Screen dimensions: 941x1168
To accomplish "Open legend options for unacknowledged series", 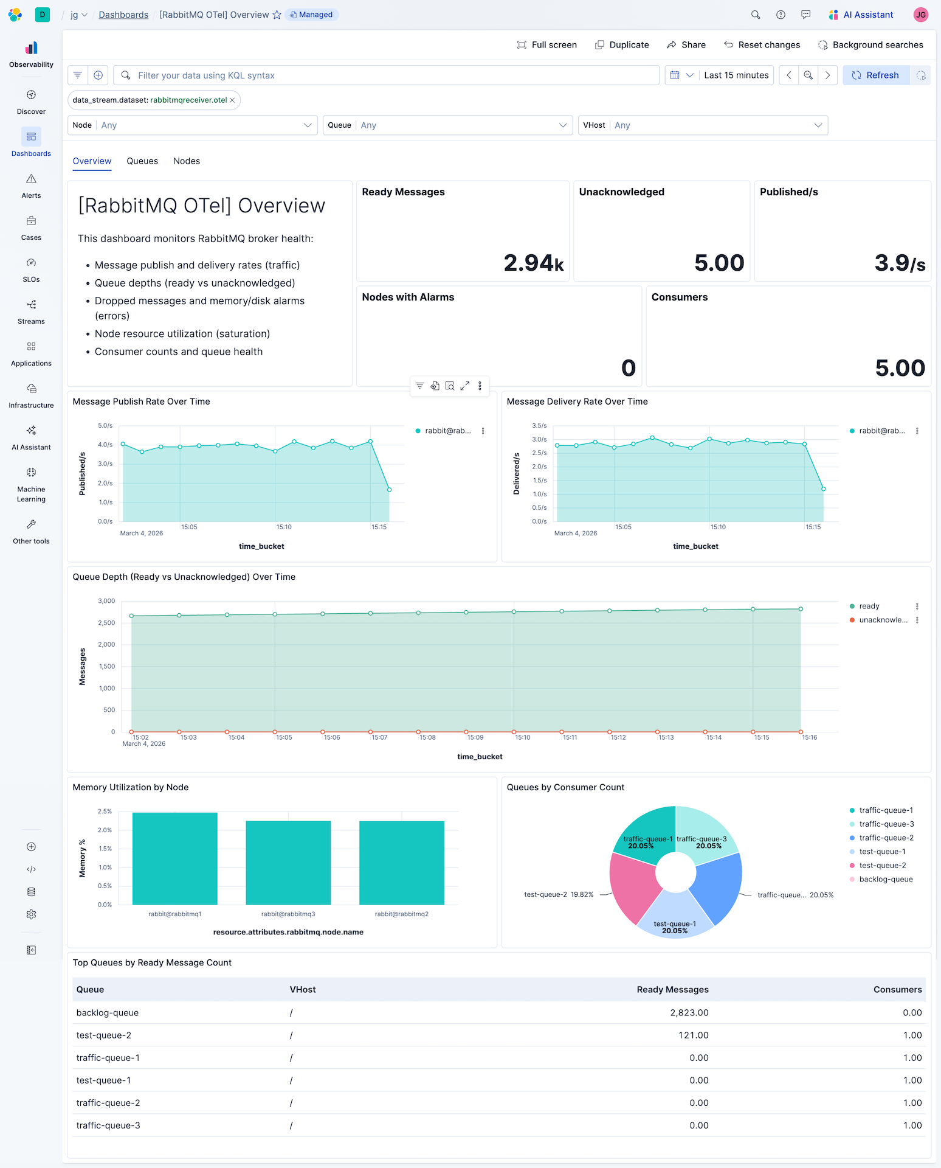I will [x=917, y=620].
